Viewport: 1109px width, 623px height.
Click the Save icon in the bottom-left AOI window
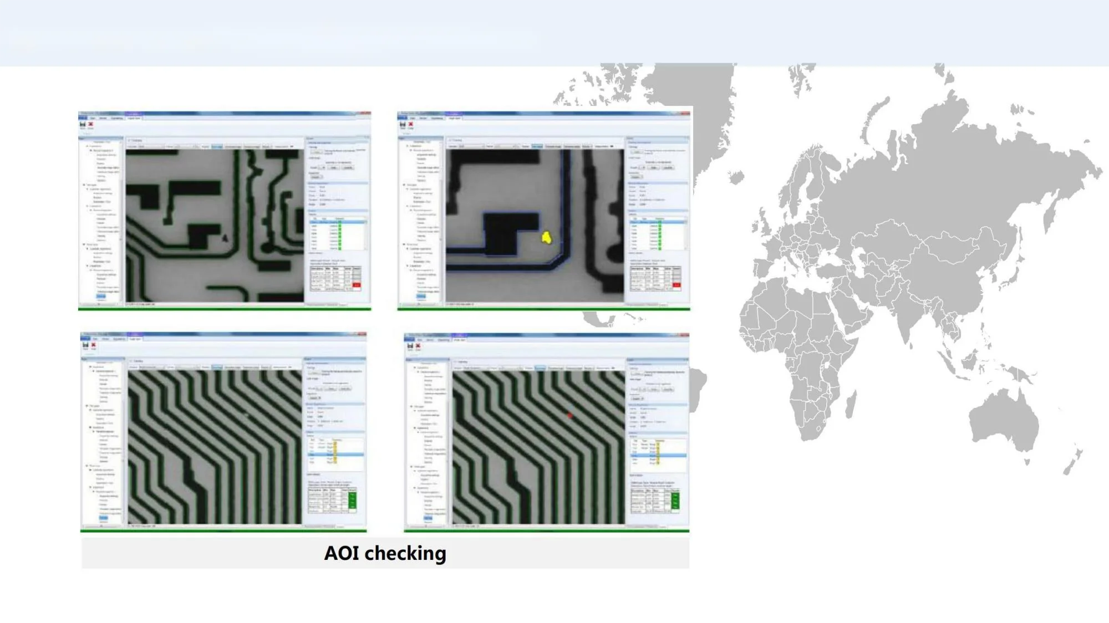[85, 346]
